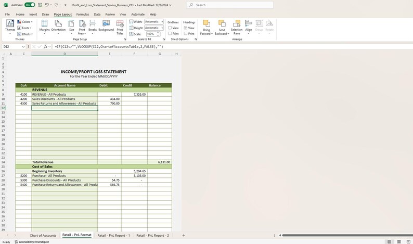Open Print Titles dialog
Image resolution: width=413 pixels, height=244 pixels.
pos(120,27)
